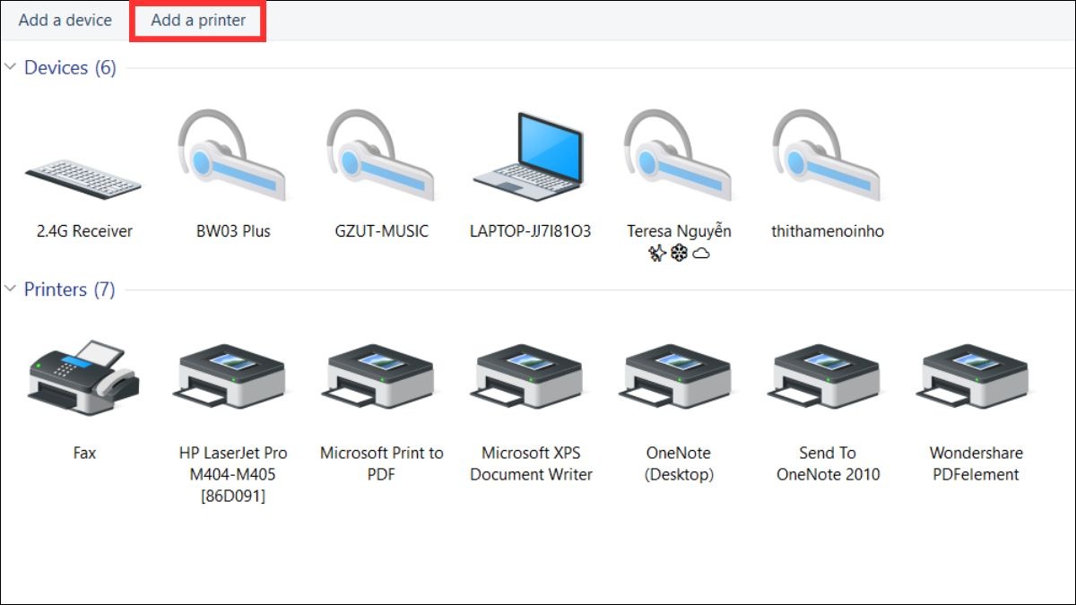The width and height of the screenshot is (1076, 605).
Task: Click the thithamenoinho label
Action: click(828, 231)
